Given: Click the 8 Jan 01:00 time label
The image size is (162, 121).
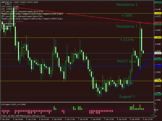Looking at the screenshot, I should click(122, 119).
